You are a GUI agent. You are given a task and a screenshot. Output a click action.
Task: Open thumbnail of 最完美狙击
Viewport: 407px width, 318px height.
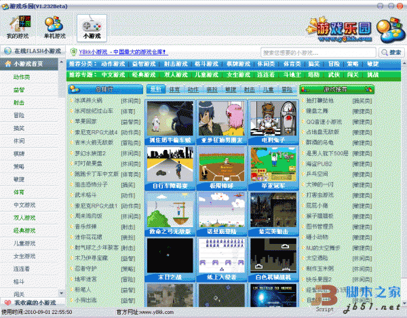point(273,210)
